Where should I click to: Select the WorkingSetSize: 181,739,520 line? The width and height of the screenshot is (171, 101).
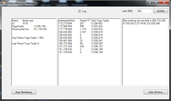pyautogui.click(x=29, y=29)
